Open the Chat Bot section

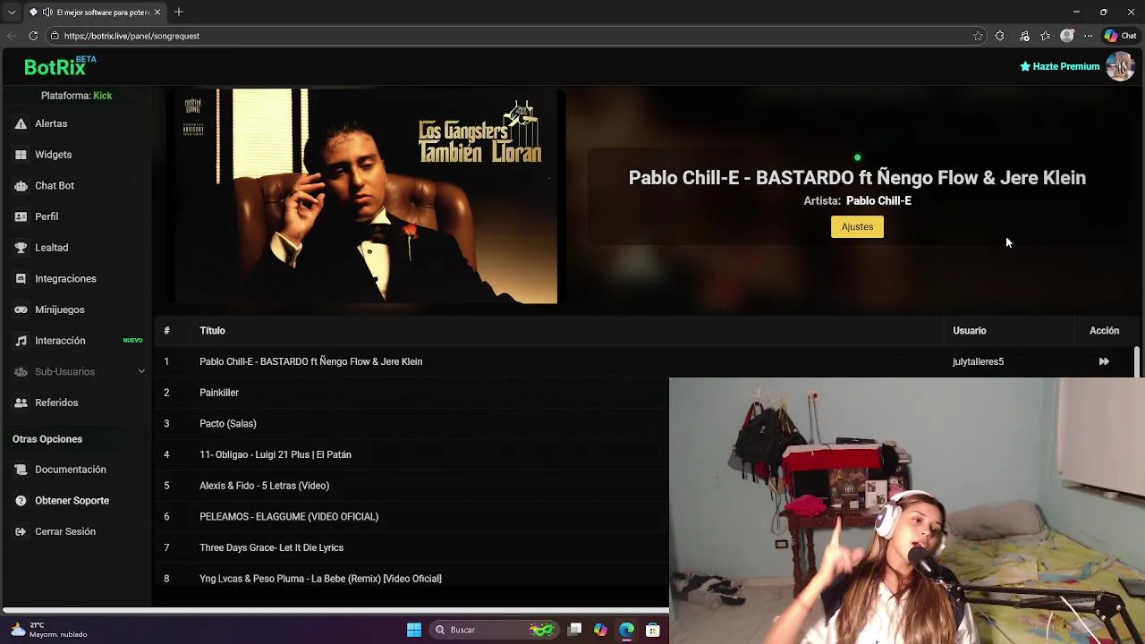tap(55, 185)
